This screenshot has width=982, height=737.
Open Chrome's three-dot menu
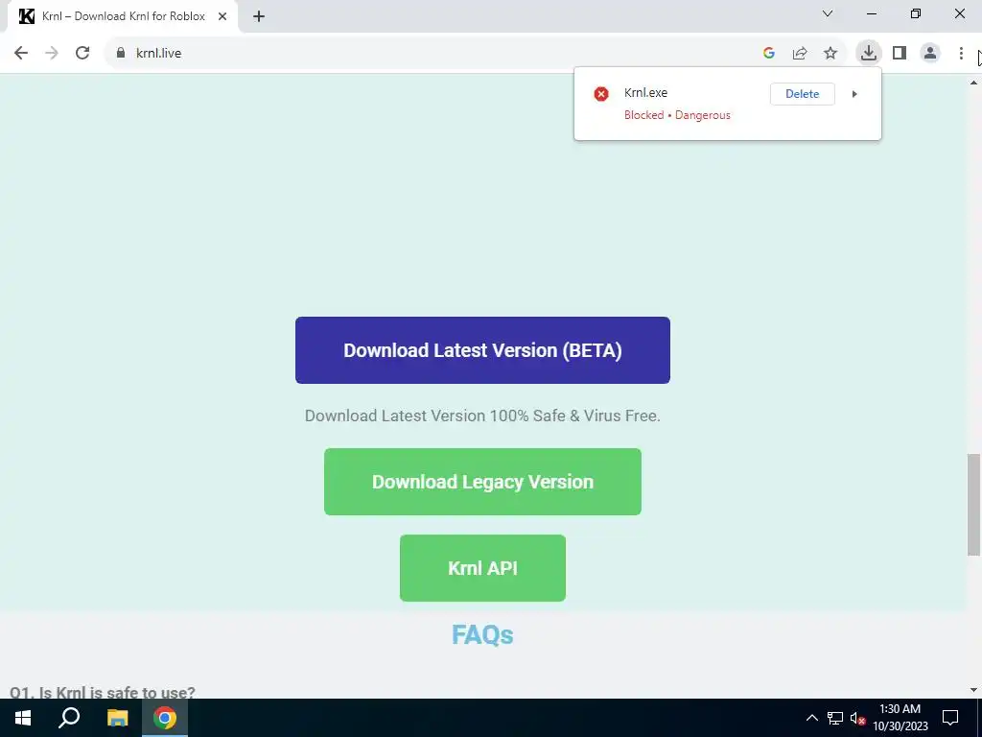[961, 54]
